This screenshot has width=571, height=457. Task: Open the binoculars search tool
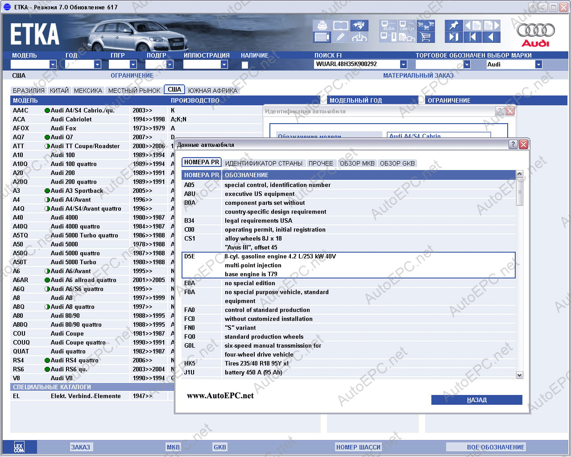click(359, 25)
